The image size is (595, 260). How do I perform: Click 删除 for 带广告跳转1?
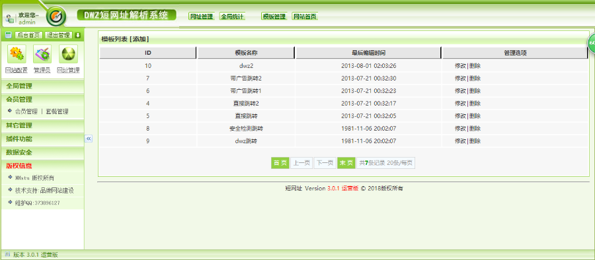475,90
